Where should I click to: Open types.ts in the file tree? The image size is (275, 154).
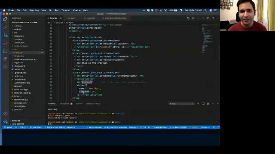tap(27, 63)
